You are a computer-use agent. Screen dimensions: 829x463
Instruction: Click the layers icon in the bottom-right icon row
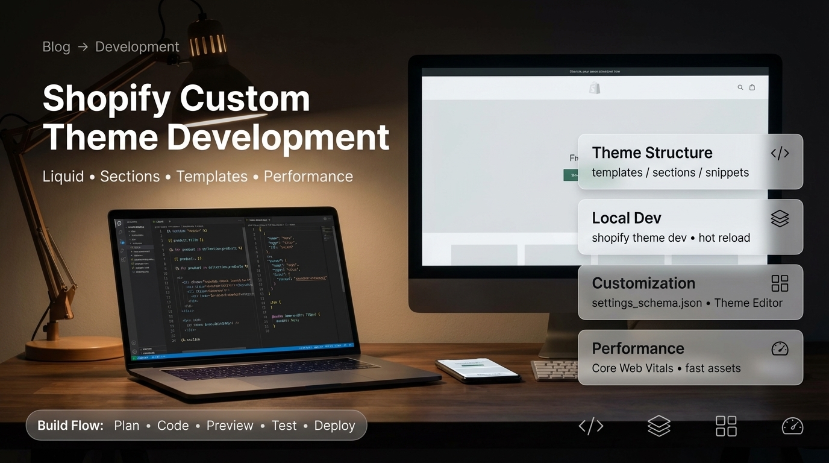pos(659,426)
